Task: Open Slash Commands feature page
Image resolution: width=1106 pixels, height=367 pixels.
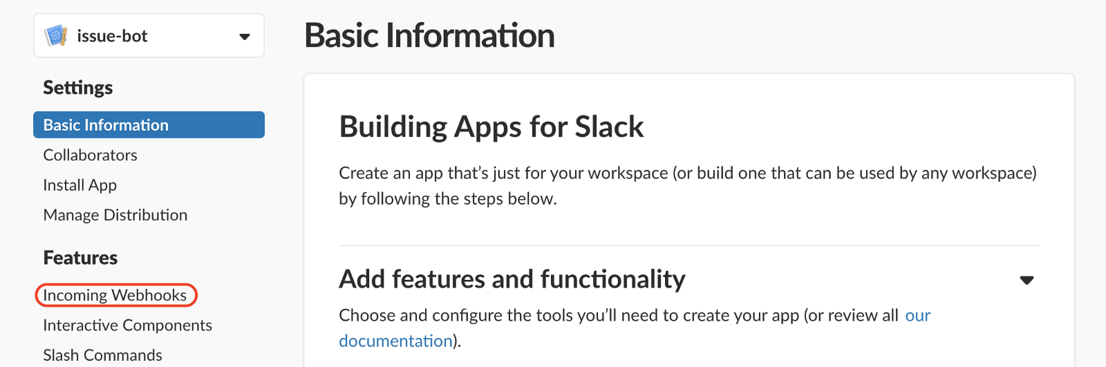Action: [102, 355]
